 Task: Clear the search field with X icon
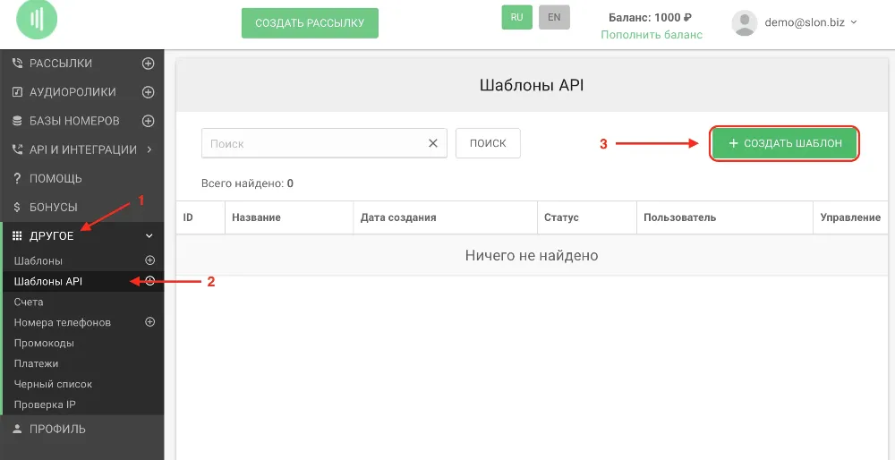[x=433, y=143]
